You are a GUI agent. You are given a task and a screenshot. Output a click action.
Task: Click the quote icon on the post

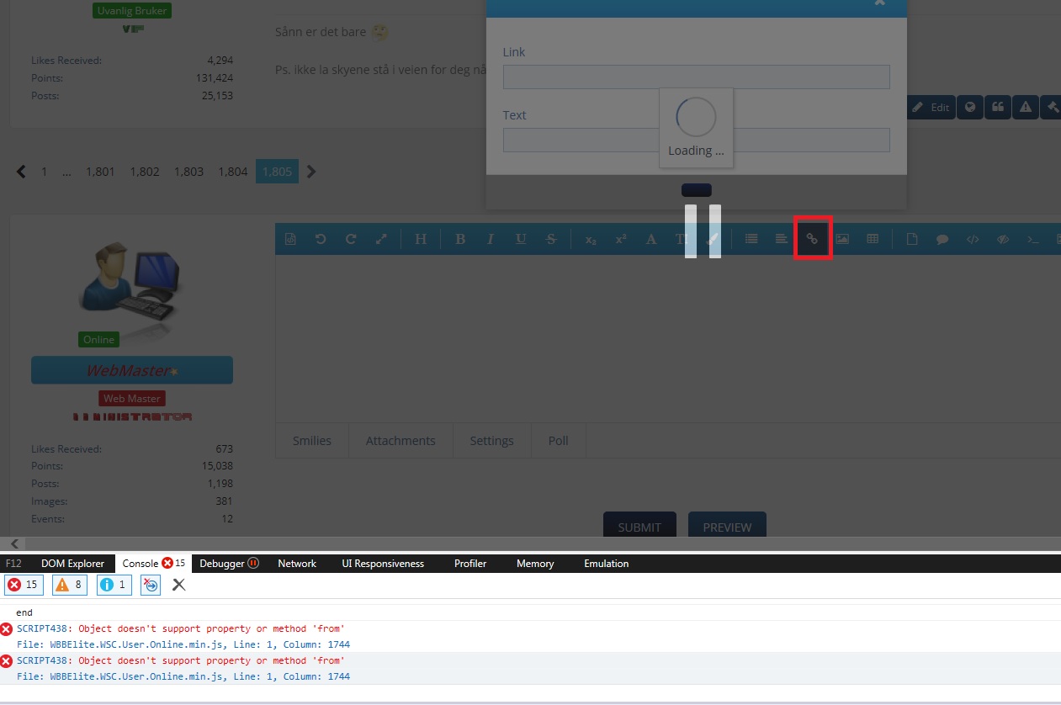[x=998, y=107]
